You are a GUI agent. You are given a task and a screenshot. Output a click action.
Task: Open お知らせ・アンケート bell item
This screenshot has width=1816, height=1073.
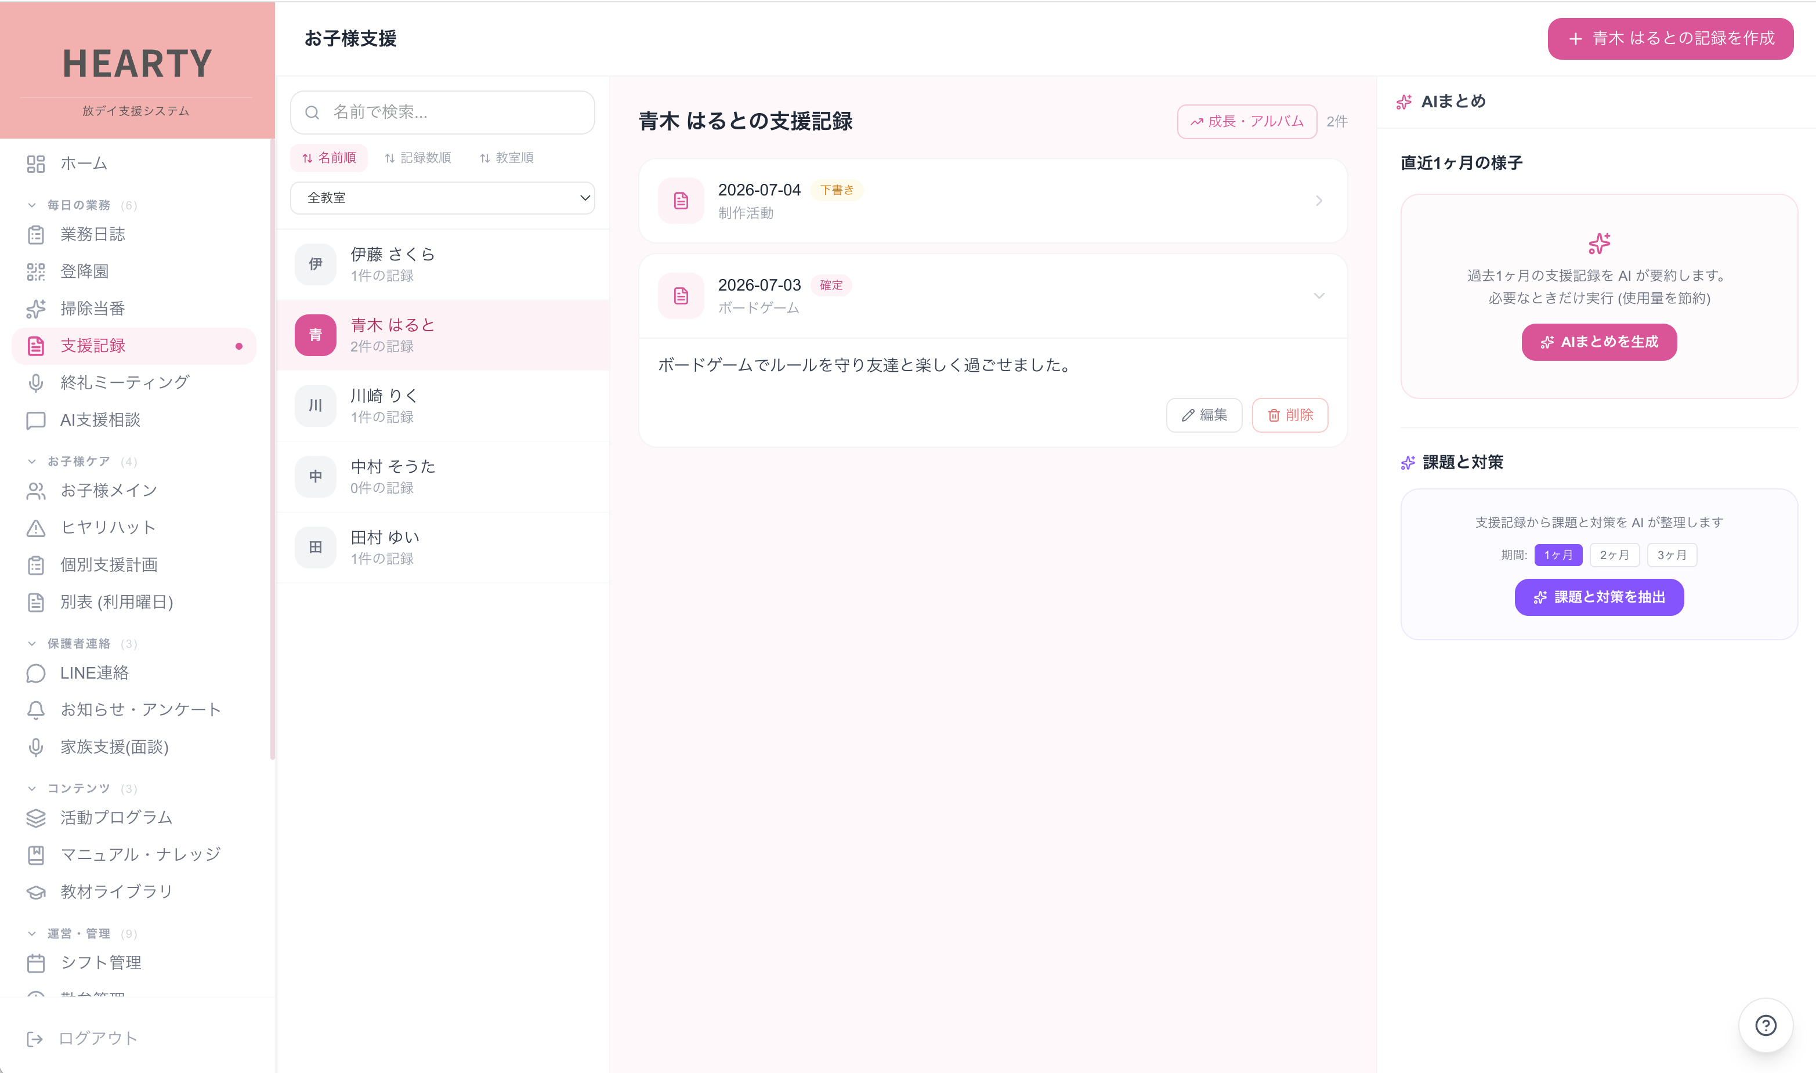point(134,710)
